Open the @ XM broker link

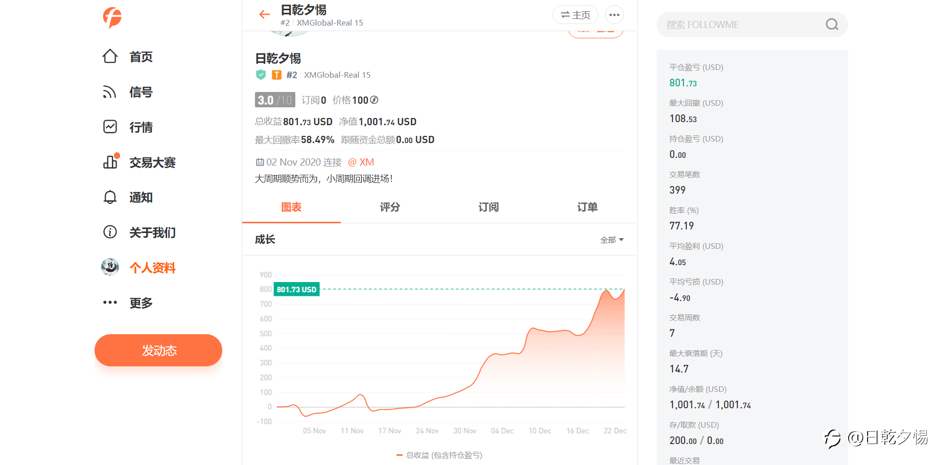point(361,162)
